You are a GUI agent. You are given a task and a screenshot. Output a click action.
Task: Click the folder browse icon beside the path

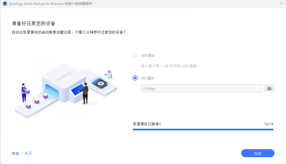[269, 88]
